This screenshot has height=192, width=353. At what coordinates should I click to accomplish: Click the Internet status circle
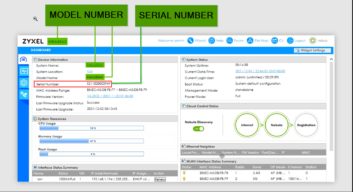[247, 125]
